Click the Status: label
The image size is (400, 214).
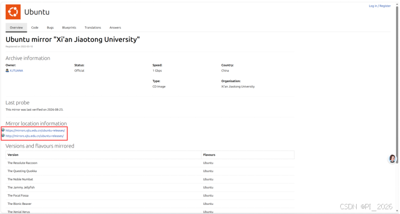[x=80, y=65]
